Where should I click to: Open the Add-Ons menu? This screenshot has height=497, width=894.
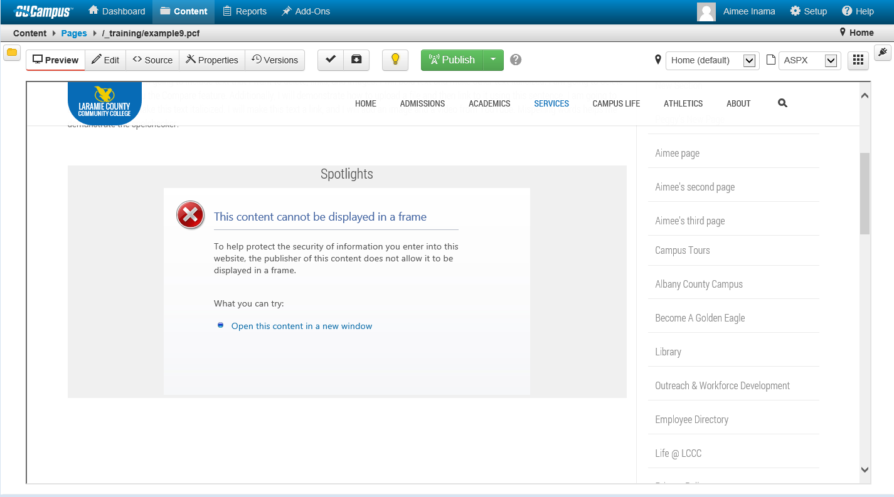click(306, 11)
